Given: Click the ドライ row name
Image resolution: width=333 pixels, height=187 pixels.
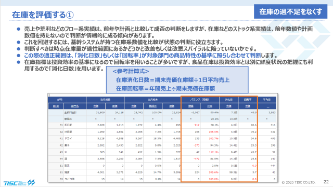Looking at the screenshot, I should (x=68, y=139).
